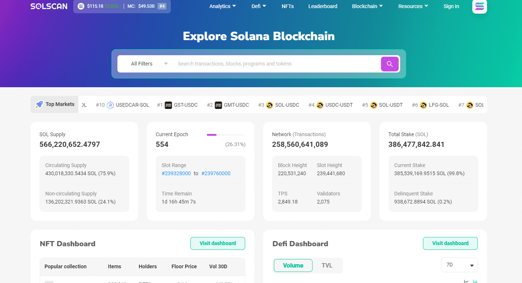Go to the Leaderboard page
The image size is (522, 283).
point(322,6)
